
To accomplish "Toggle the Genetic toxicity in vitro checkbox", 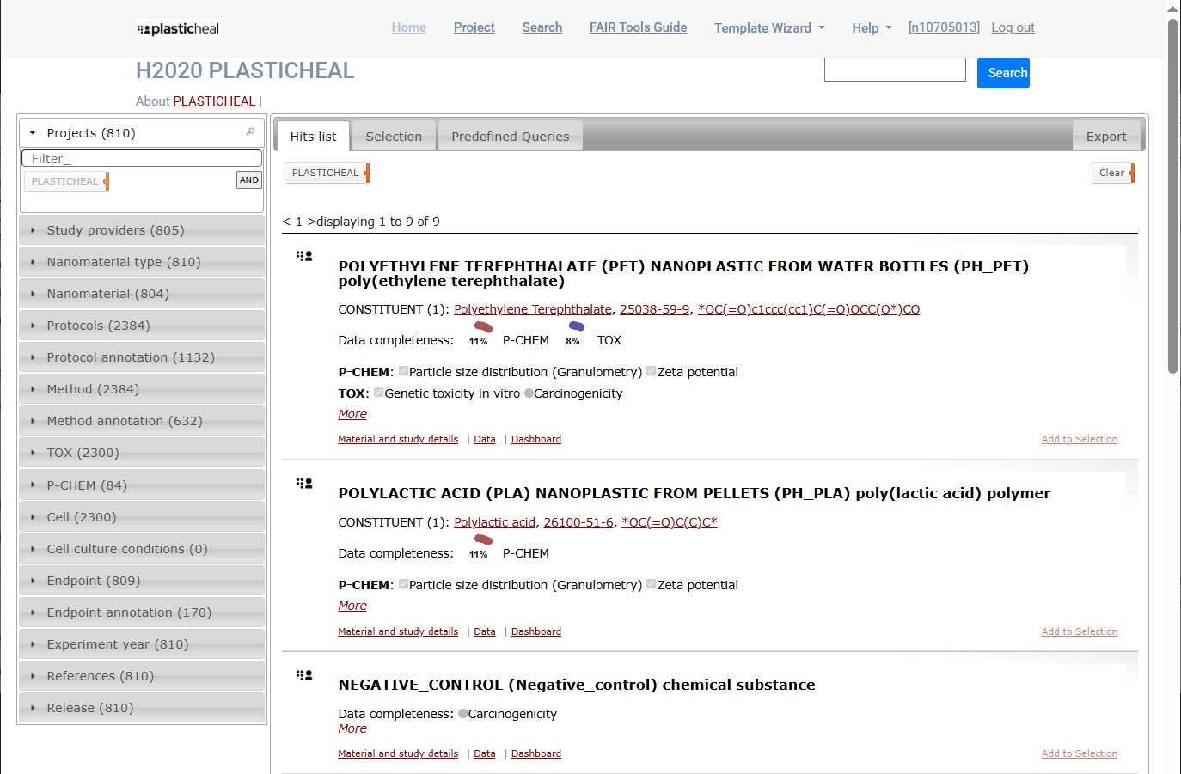I will [379, 393].
